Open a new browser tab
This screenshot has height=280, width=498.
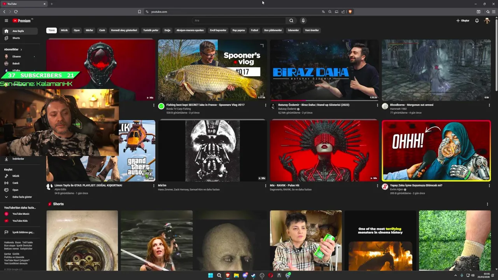(51, 4)
